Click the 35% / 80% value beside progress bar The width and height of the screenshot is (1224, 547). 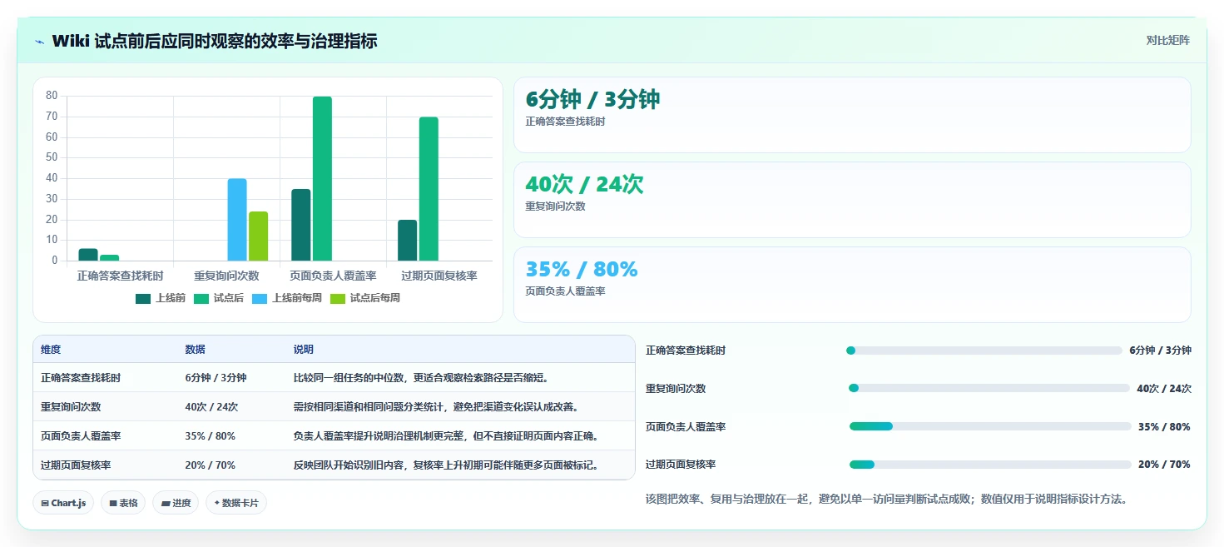tap(1164, 426)
